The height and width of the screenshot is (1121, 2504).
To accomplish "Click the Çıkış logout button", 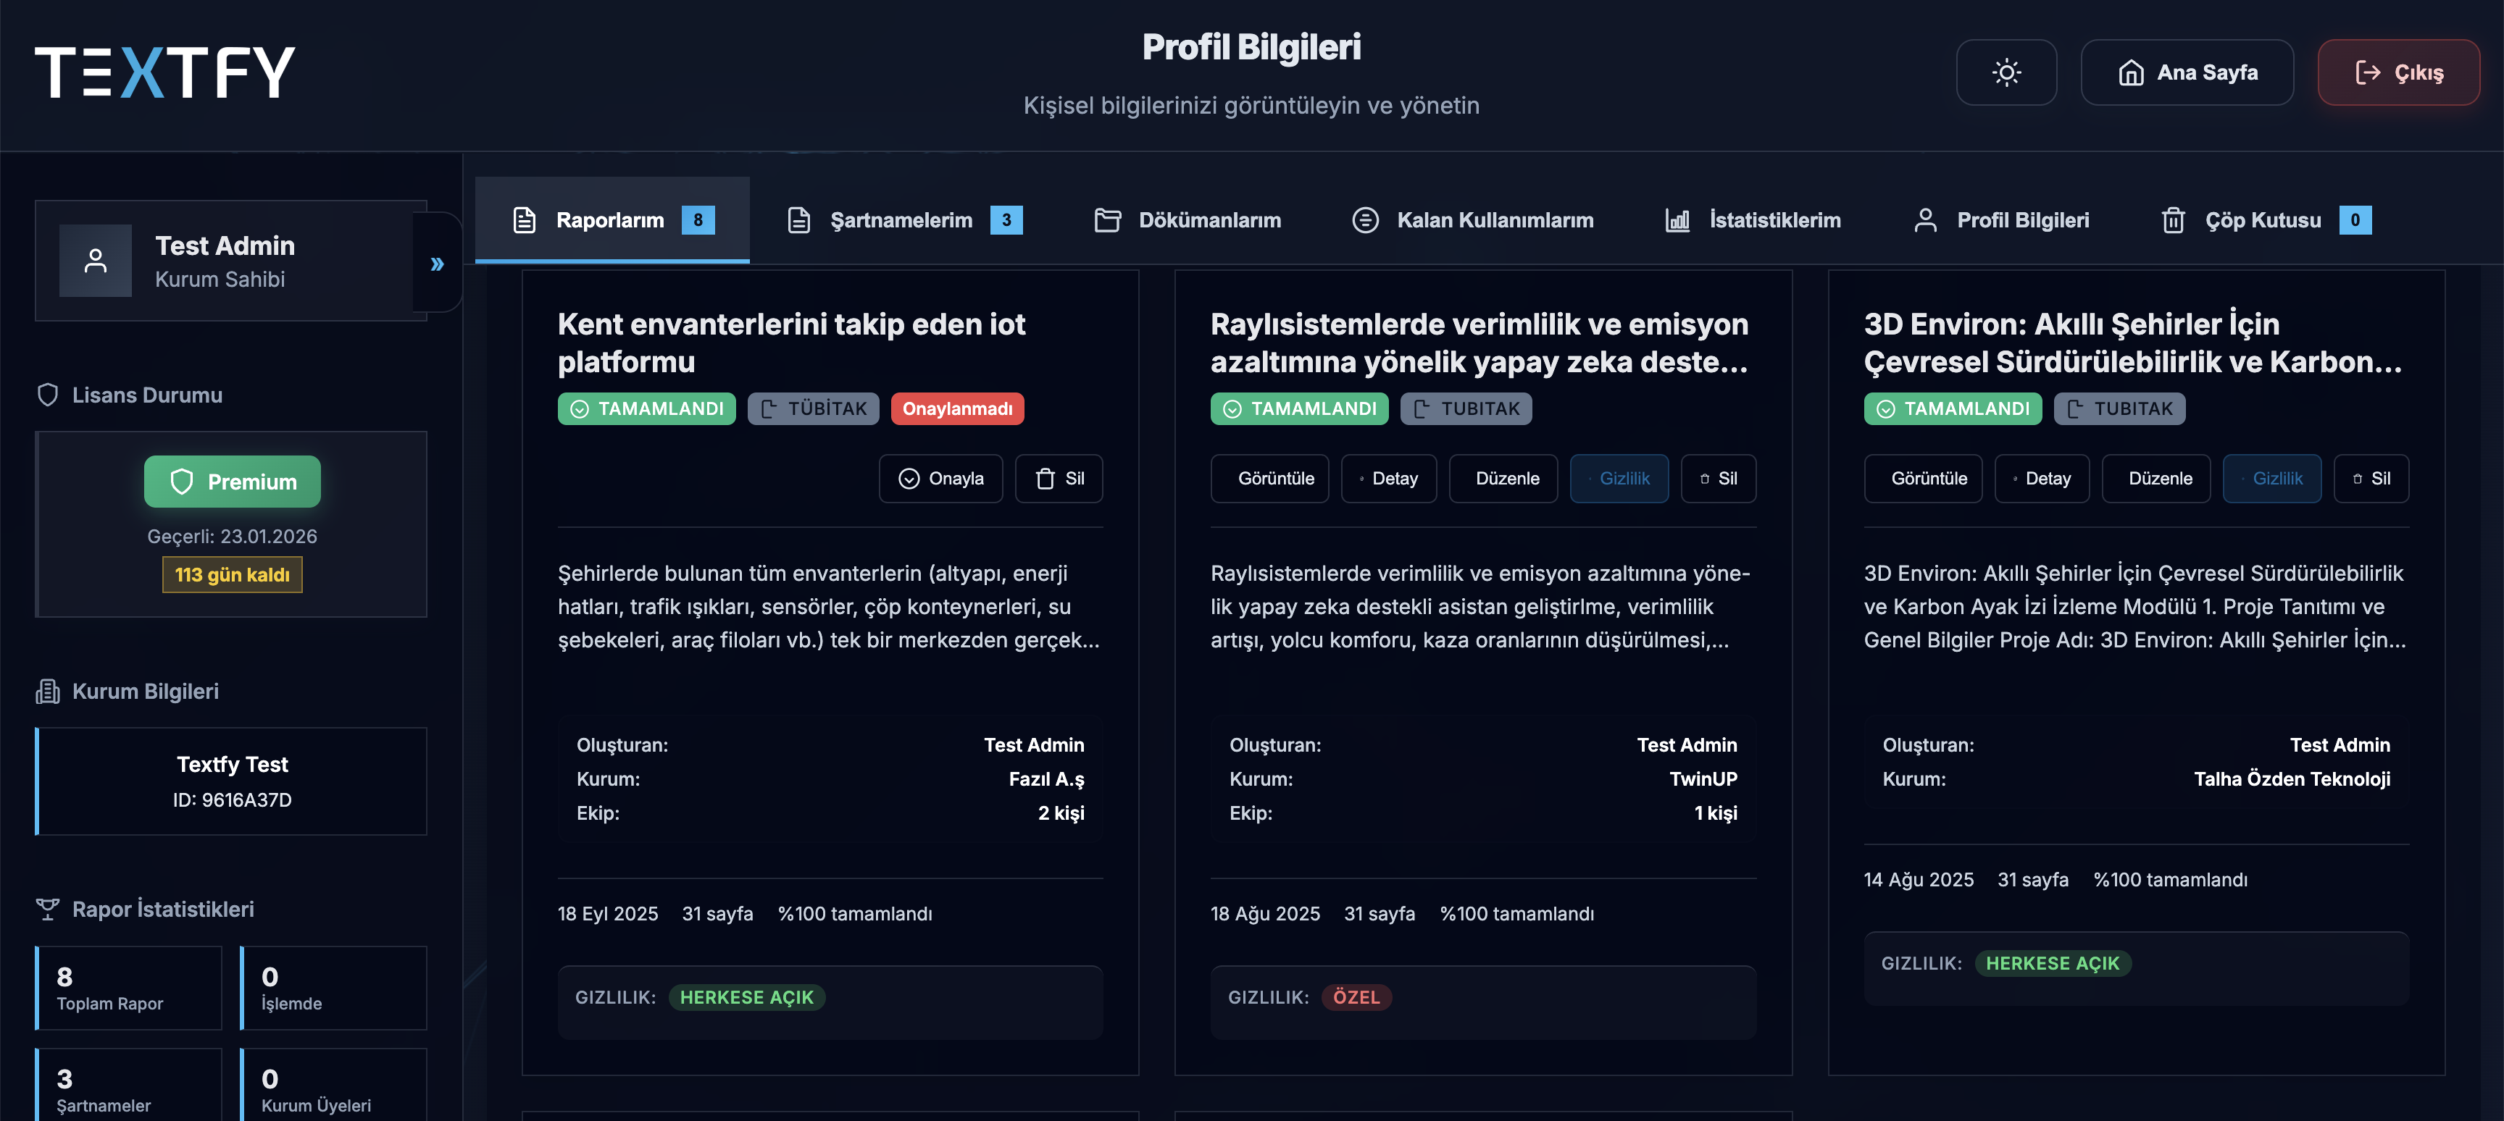I will 2398,73.
